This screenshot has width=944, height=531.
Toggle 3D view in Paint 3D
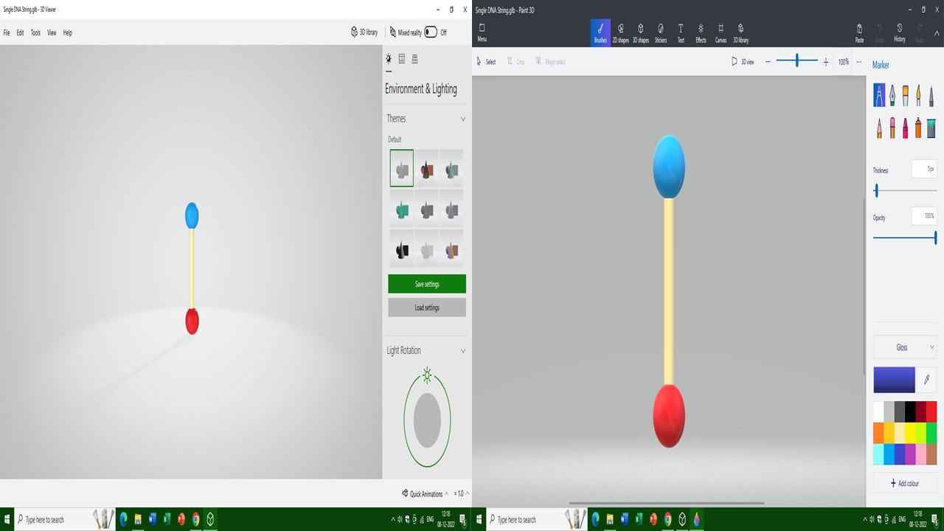tap(743, 62)
